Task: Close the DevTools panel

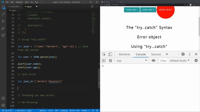Action: point(196,54)
